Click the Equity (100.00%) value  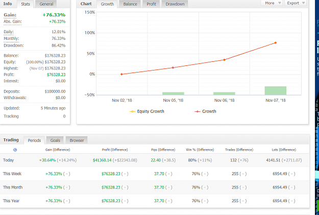[x=46, y=62]
